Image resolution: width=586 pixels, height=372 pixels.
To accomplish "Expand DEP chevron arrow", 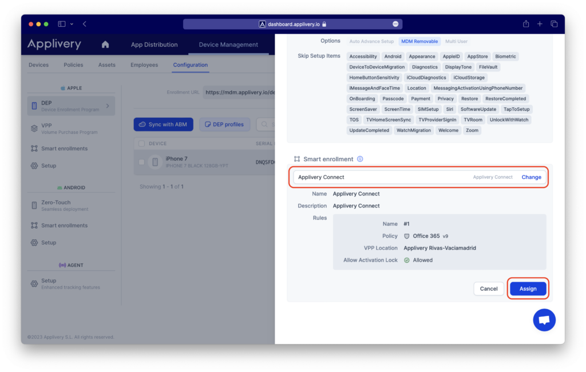I will (x=108, y=106).
